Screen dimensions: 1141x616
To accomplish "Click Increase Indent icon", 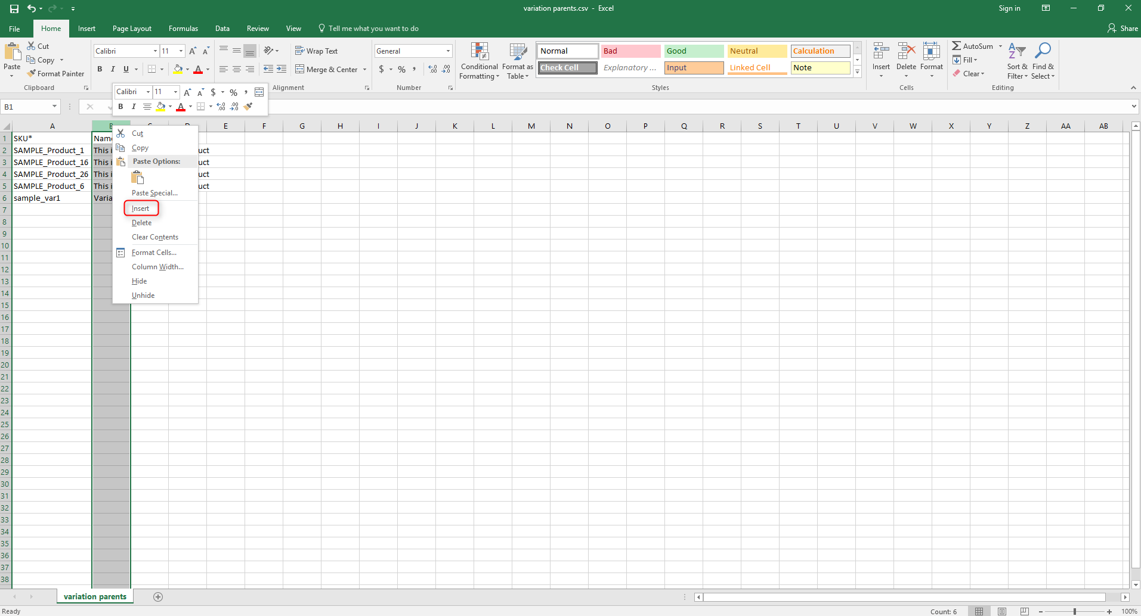I will pyautogui.click(x=282, y=70).
